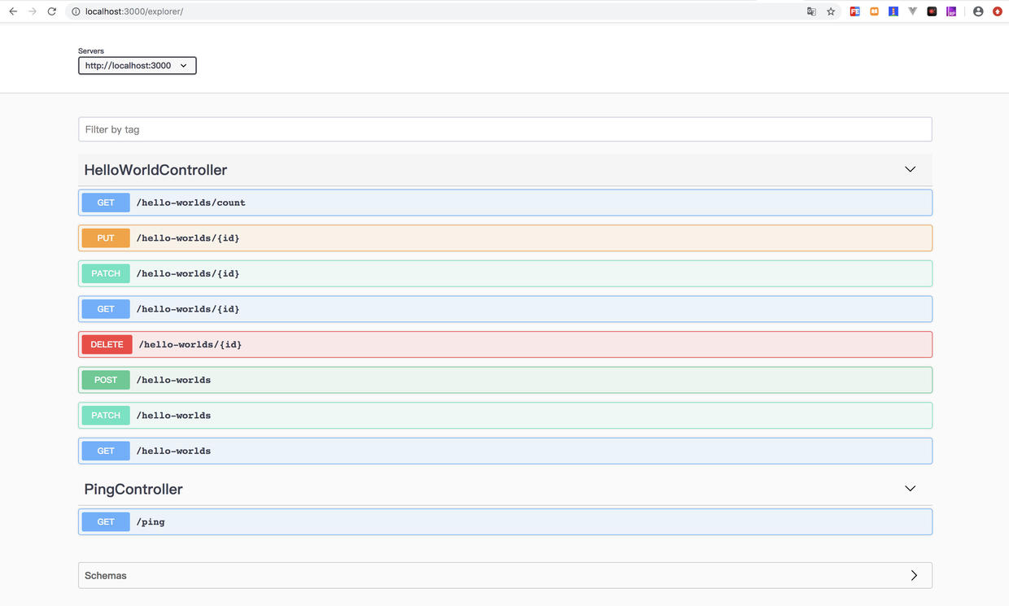Viewport: 1009px width, 606px height.
Task: Go back in browser history
Action: [x=13, y=11]
